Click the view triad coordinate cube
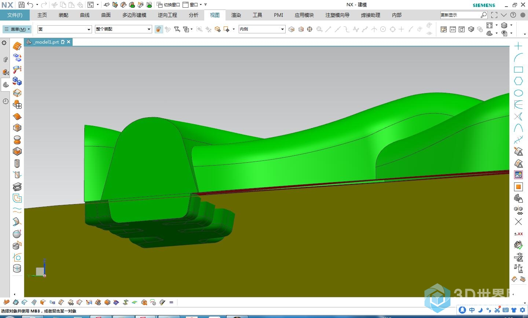 (x=40, y=271)
